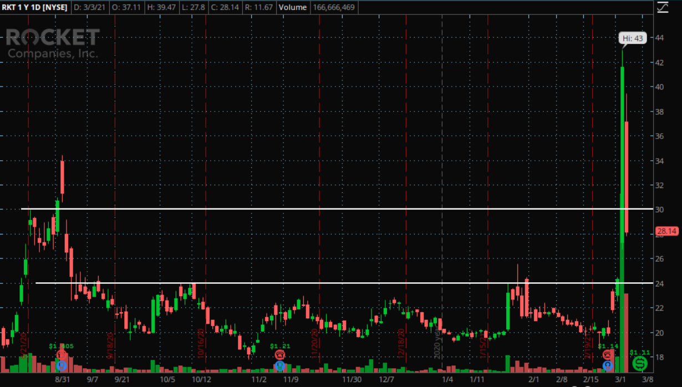Click the 32 label on the price axis
The width and height of the screenshot is (682, 387).
[x=660, y=185]
